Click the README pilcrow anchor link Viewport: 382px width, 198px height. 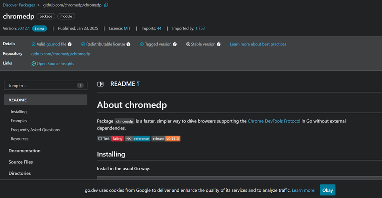[138, 84]
